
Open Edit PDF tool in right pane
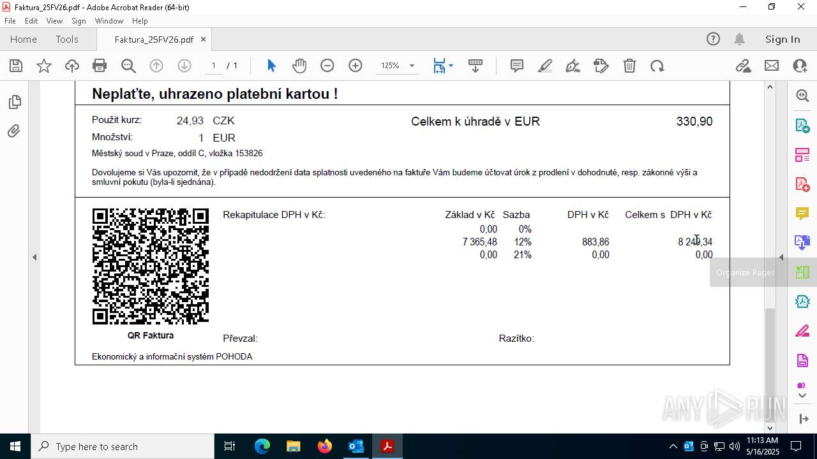[x=802, y=155]
